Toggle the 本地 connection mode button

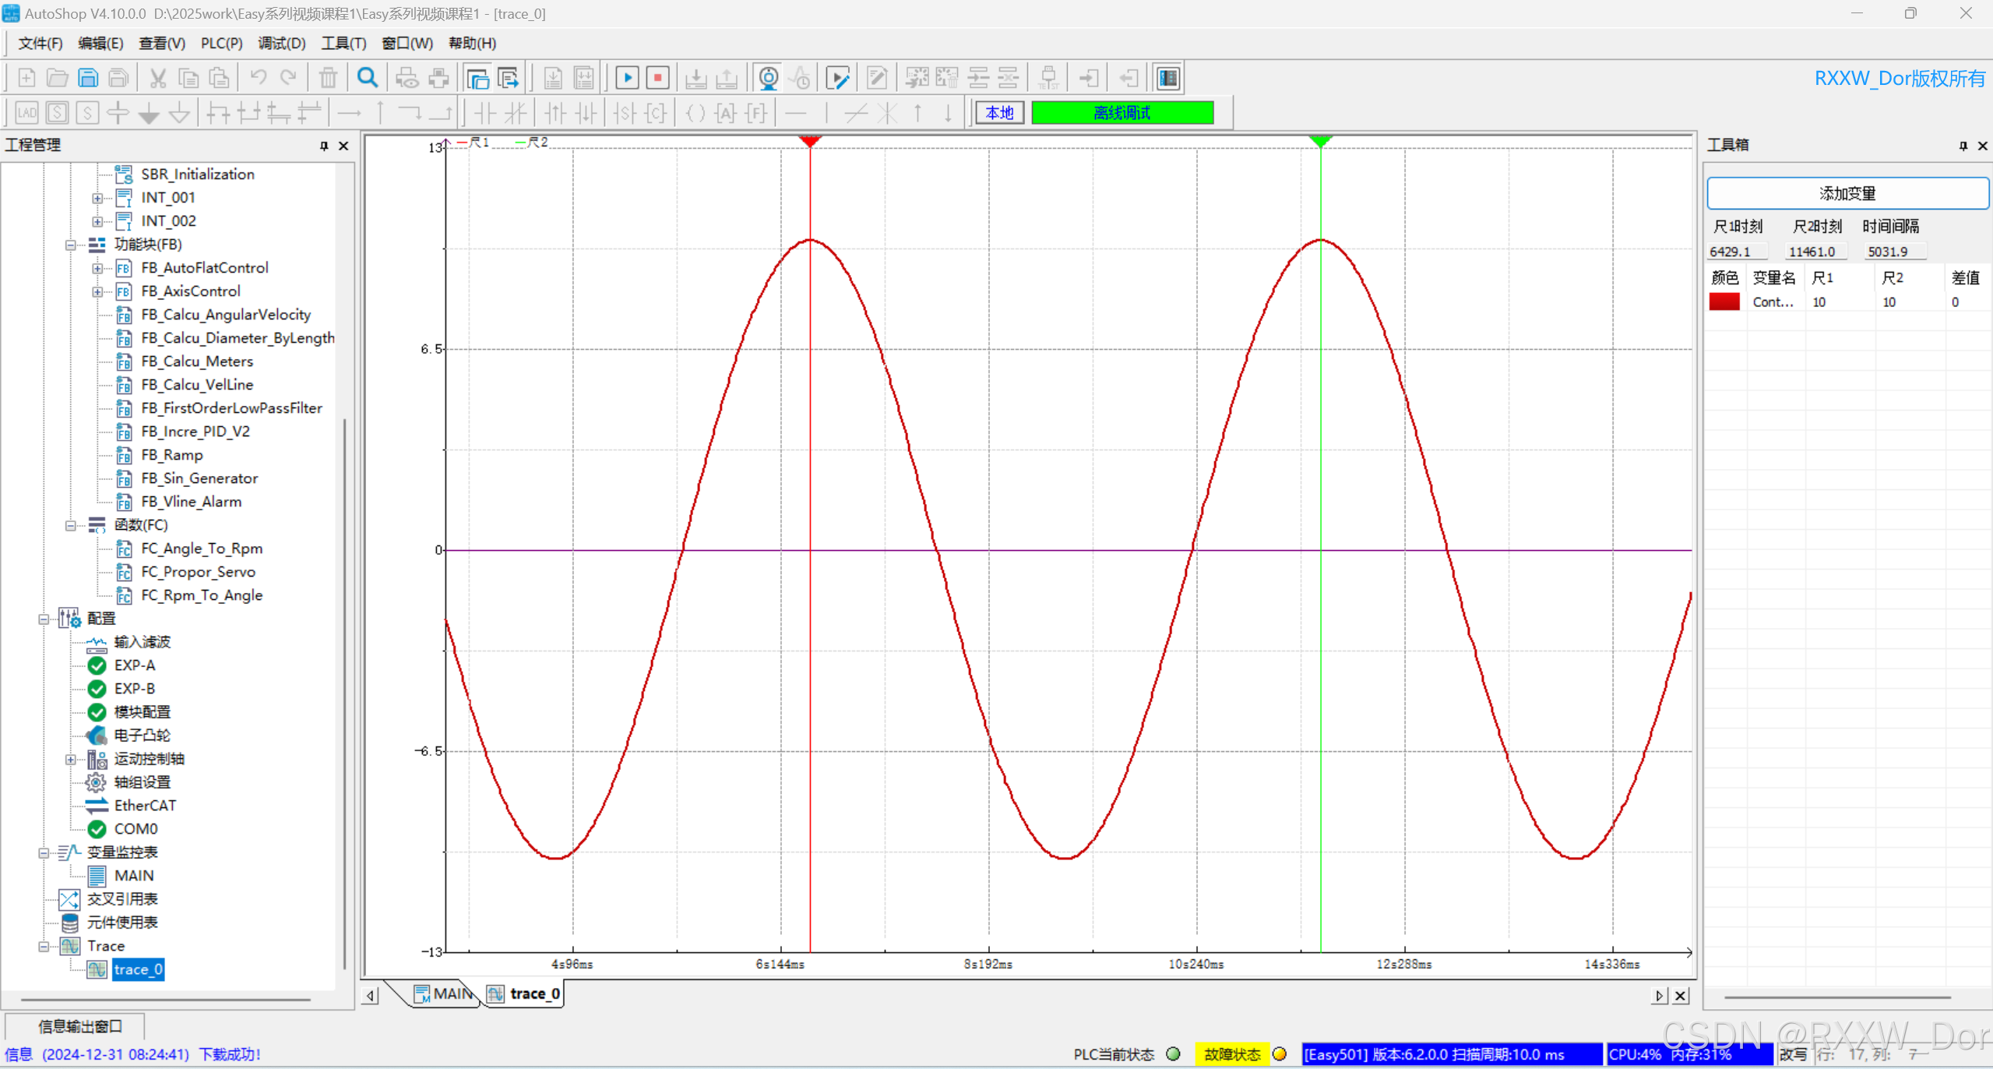pyautogui.click(x=999, y=113)
